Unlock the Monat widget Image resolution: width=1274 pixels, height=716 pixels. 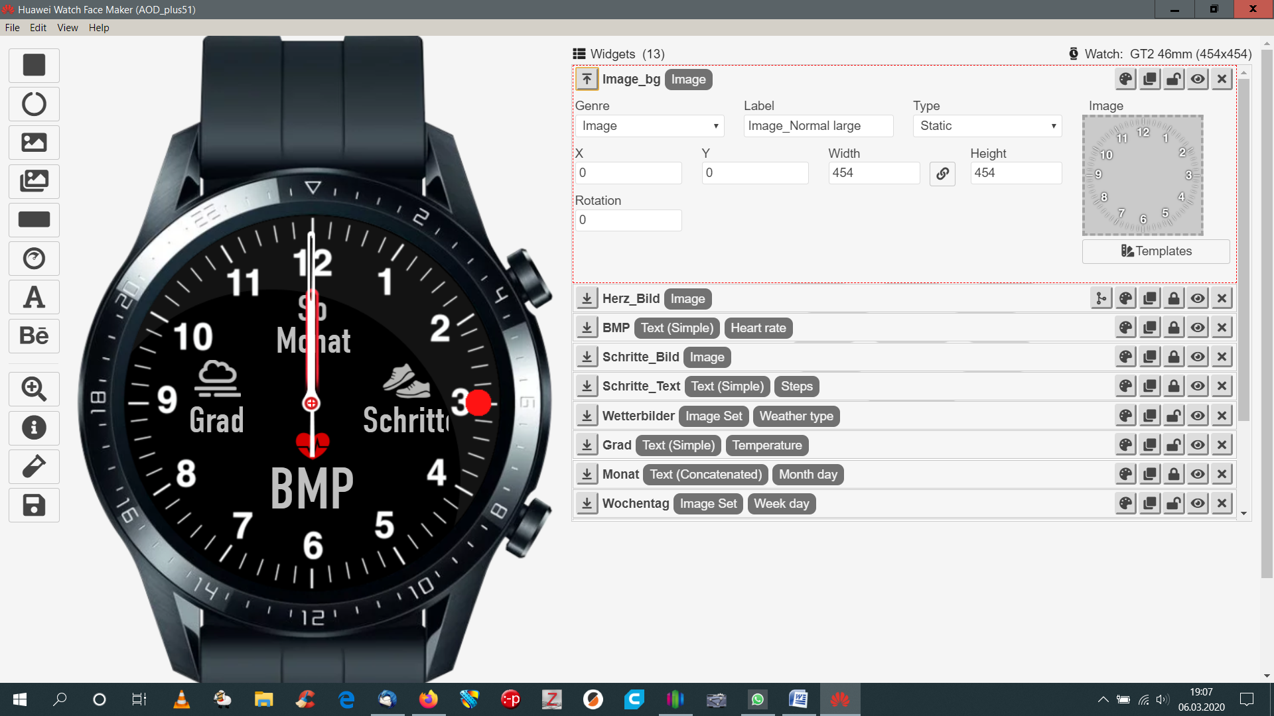1174,474
